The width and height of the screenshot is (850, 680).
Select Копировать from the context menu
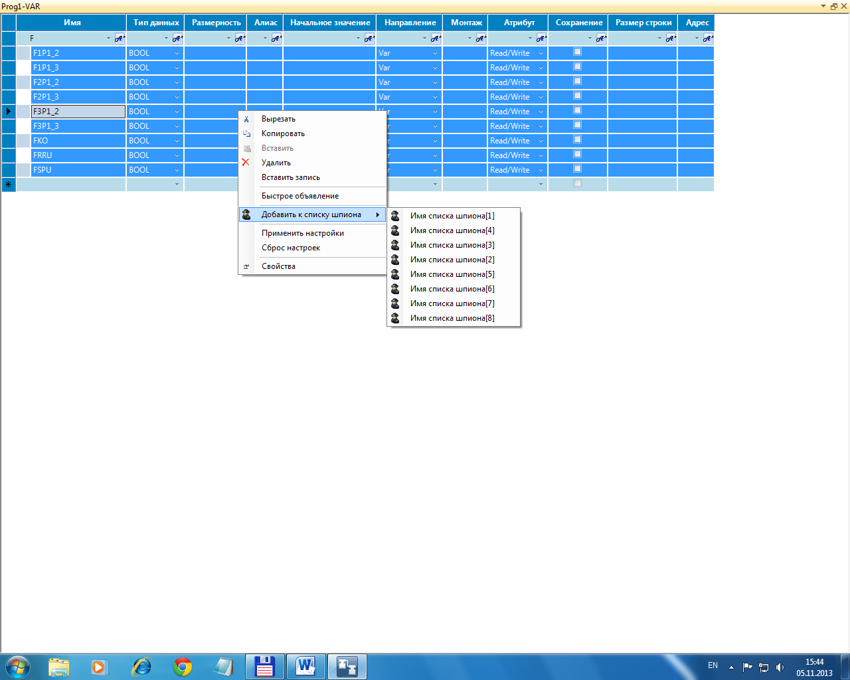pyautogui.click(x=283, y=133)
